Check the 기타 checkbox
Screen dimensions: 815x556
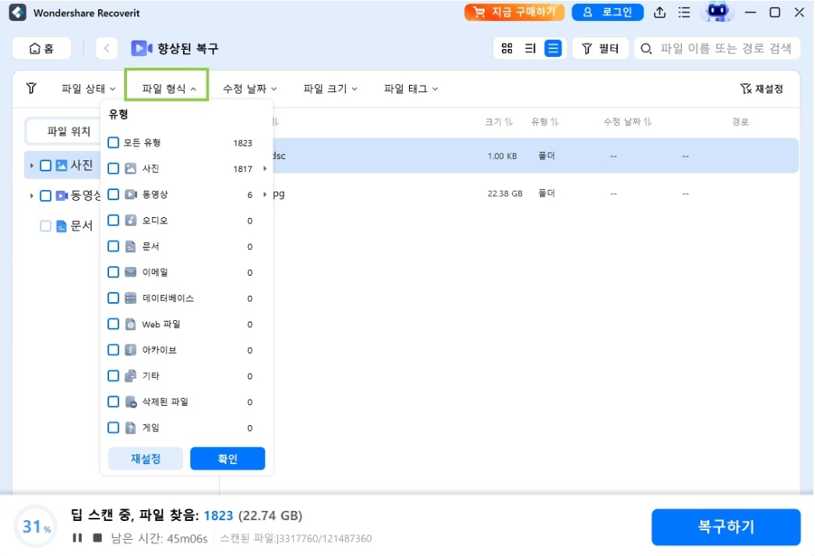pos(113,375)
